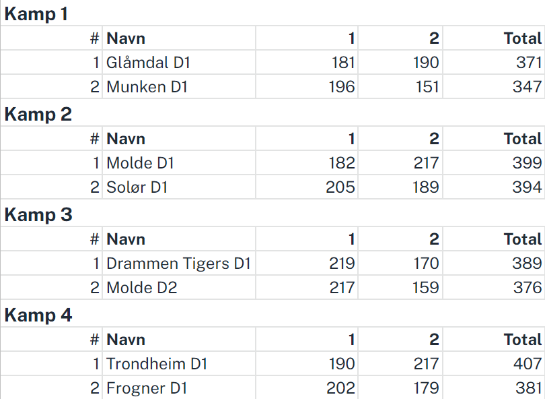Click the Navn column header in Kamp 1
This screenshot has height=399, width=545.
pos(126,38)
